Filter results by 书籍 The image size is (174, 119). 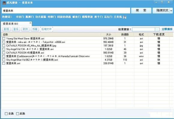pyautogui.click(x=35, y=29)
